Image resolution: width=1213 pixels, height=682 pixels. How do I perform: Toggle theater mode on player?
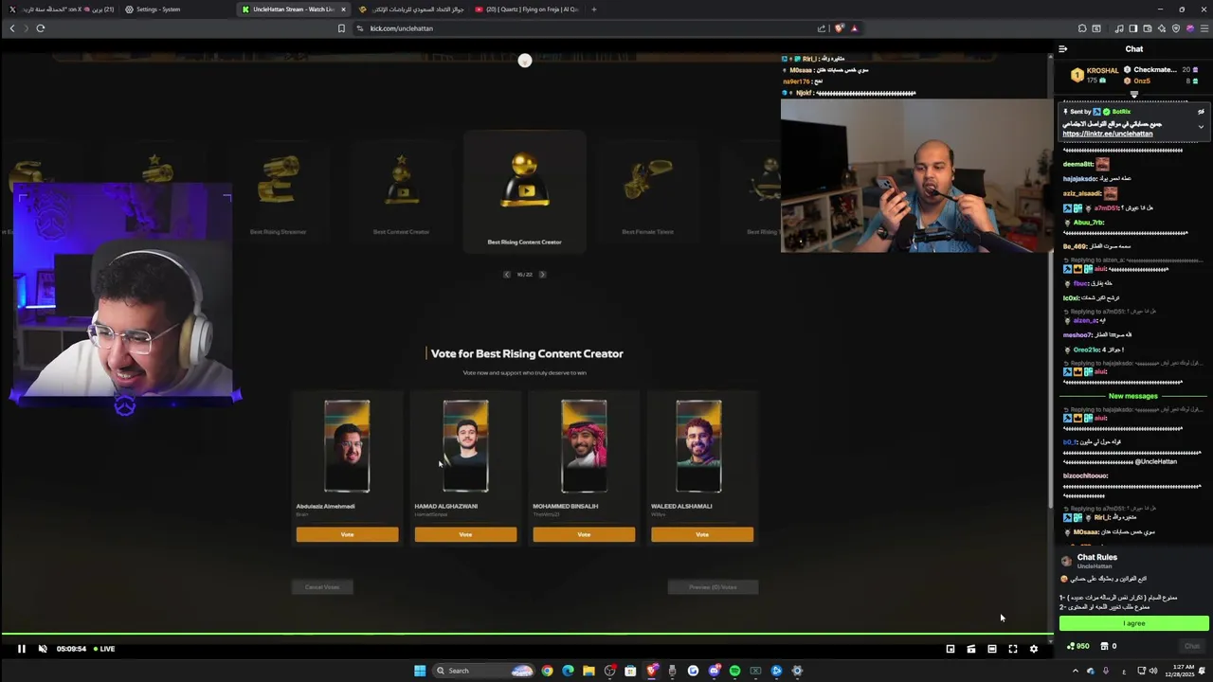point(992,649)
